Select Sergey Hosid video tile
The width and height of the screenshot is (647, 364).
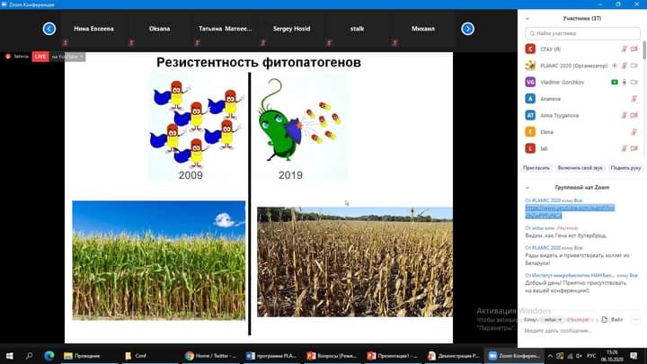[x=291, y=31]
